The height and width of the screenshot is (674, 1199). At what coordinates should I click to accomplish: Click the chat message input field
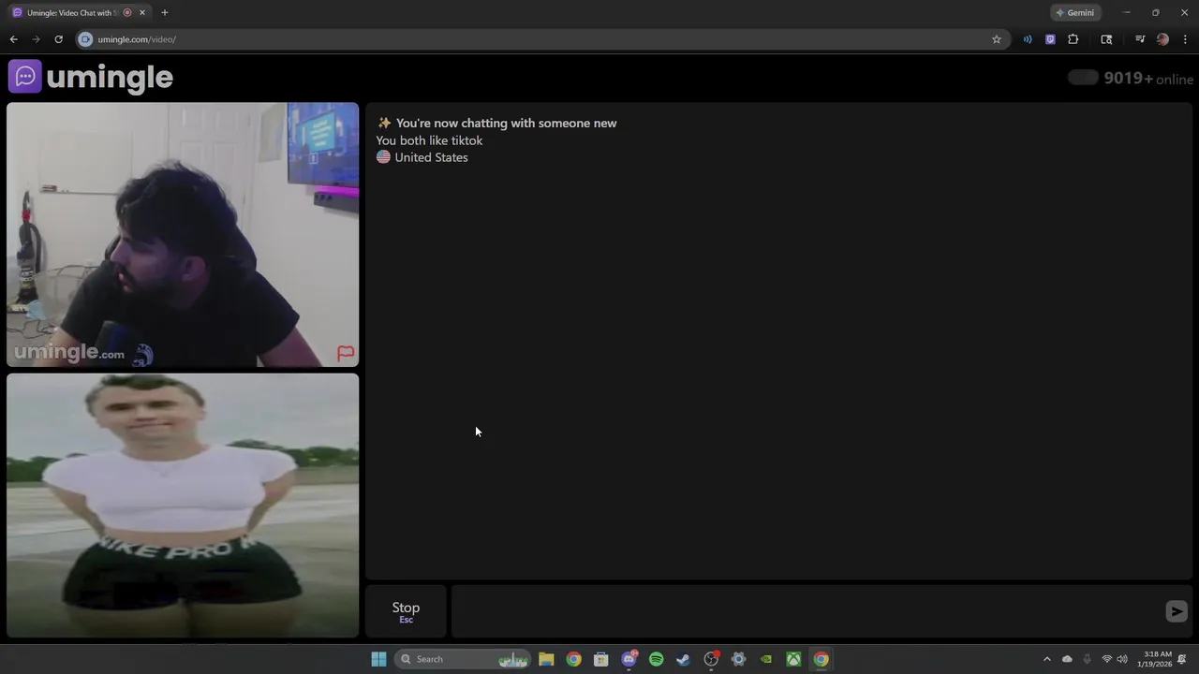point(807,611)
